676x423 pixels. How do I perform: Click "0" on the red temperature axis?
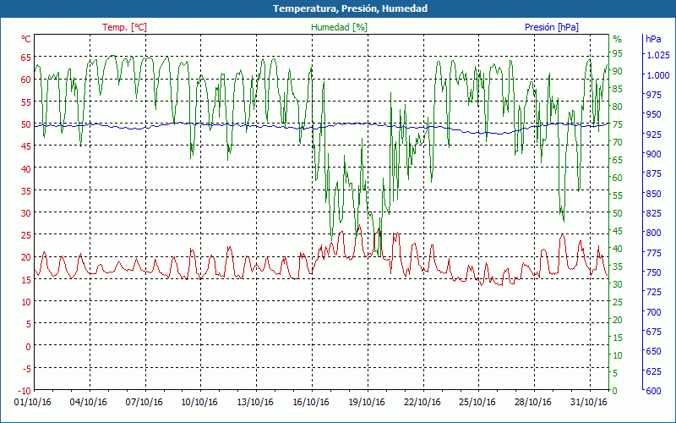[x=29, y=346]
